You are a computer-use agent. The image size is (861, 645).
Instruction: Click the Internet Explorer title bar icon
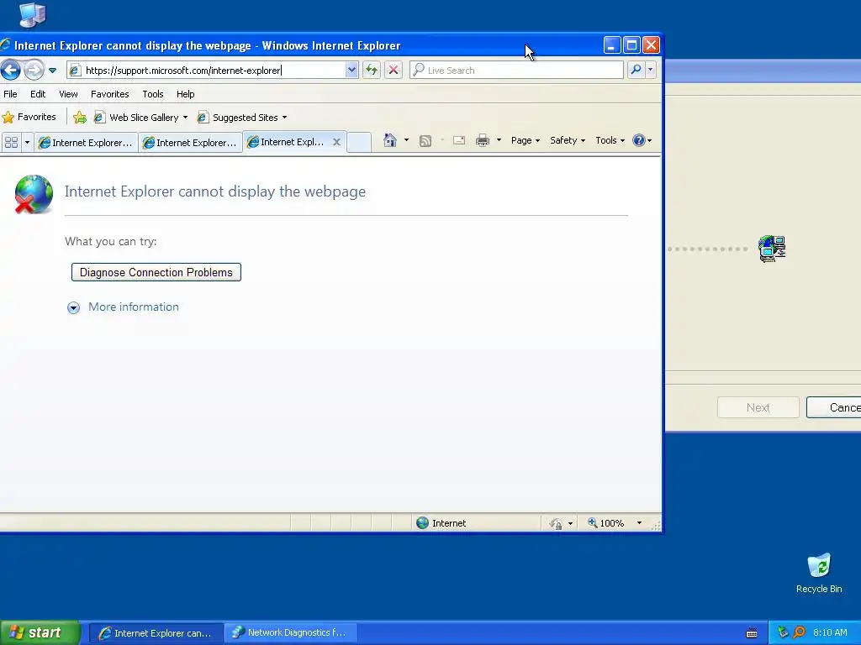click(6, 45)
